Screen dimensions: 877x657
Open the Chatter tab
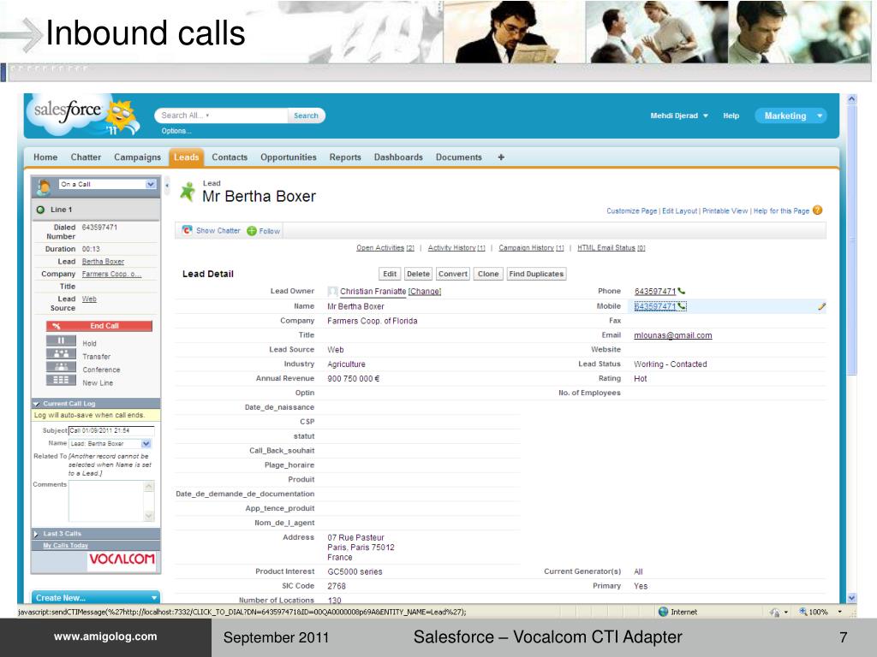[86, 157]
